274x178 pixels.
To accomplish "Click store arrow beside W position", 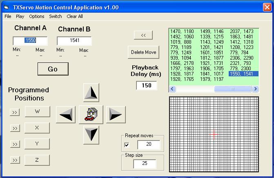I will pos(15,112).
